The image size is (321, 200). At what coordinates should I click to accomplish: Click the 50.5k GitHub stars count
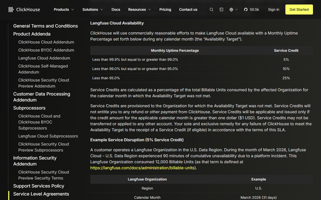point(255,9)
